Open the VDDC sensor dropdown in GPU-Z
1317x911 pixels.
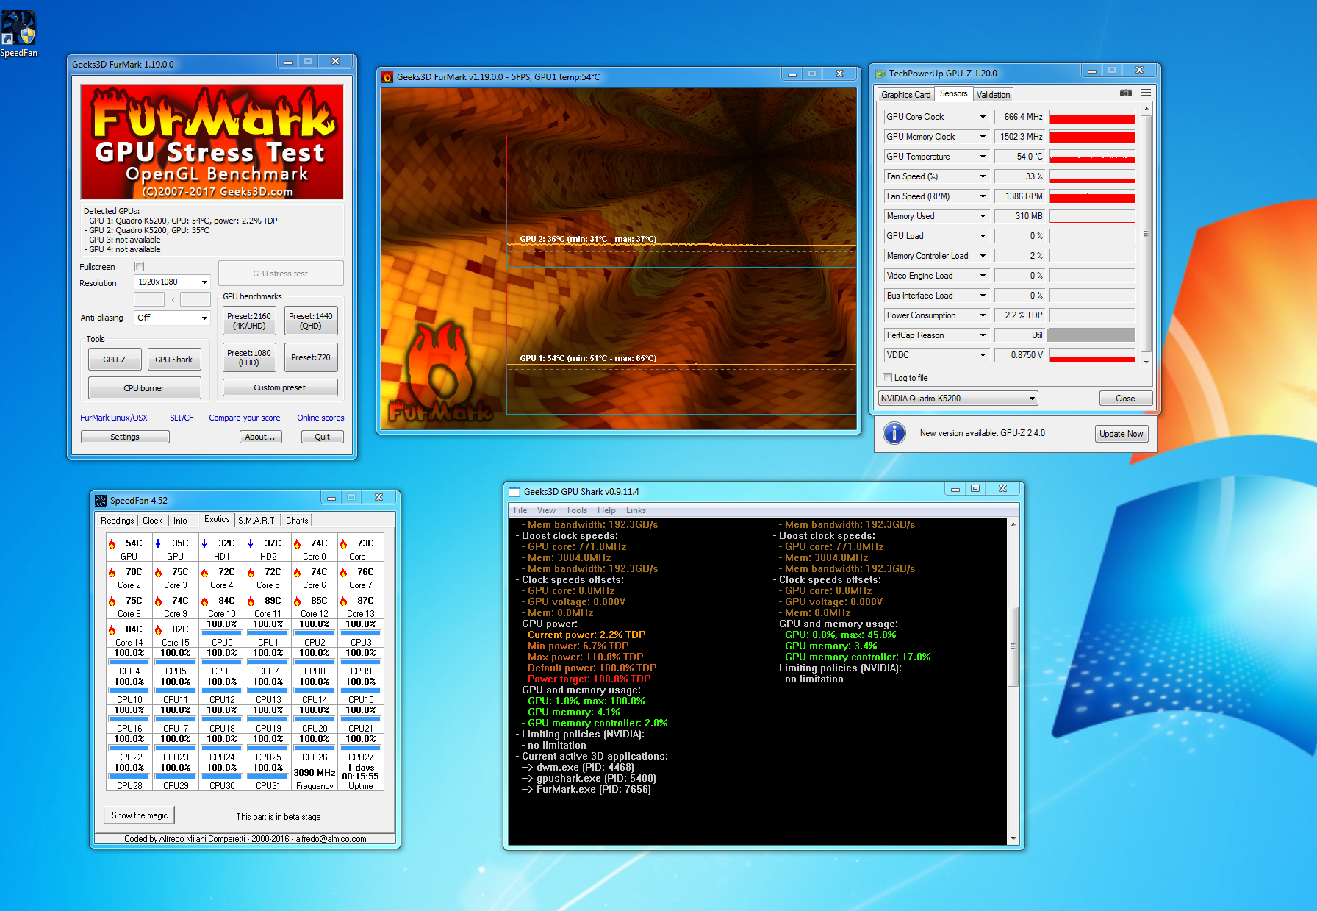click(936, 355)
